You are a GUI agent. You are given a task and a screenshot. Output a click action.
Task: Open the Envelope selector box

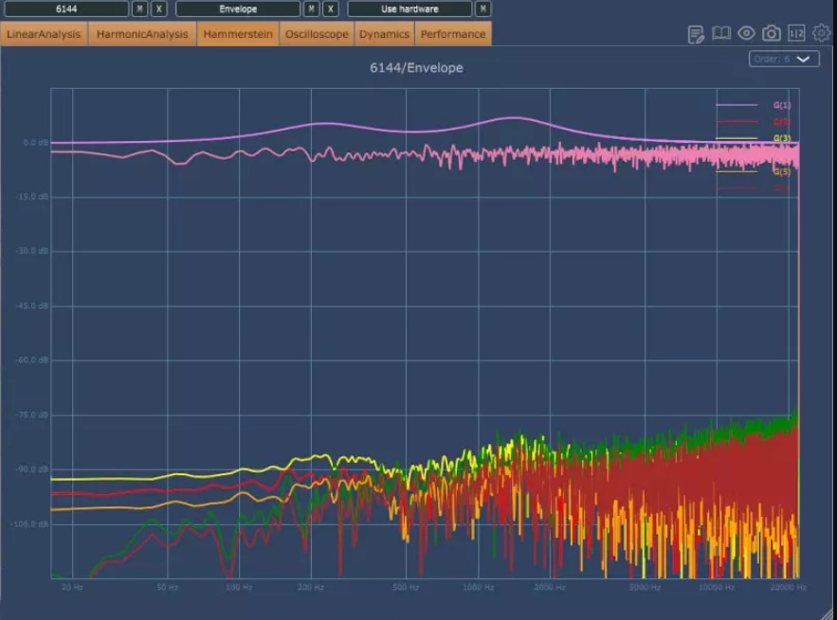pos(238,9)
